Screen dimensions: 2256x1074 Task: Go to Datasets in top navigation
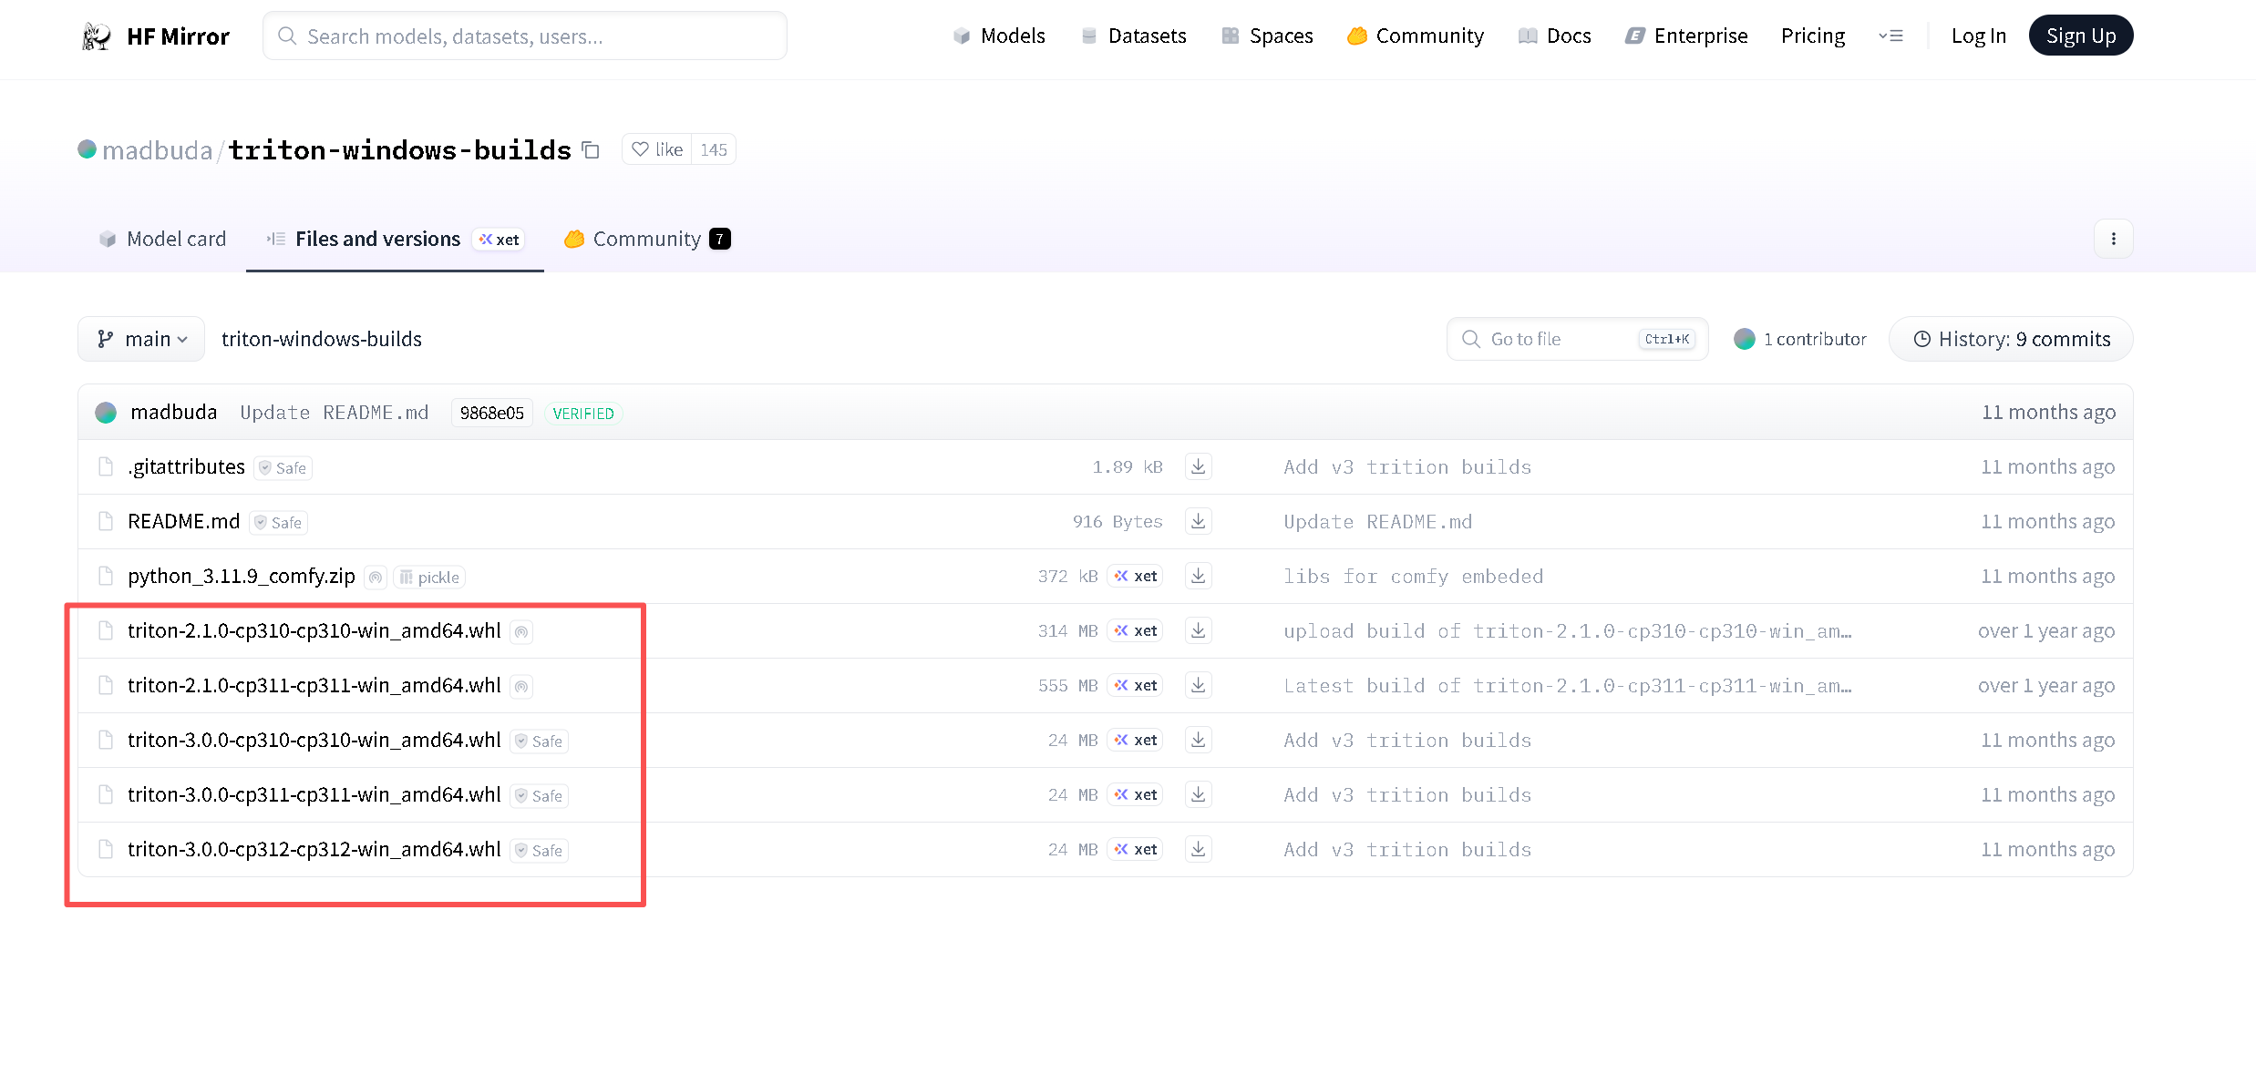1133,36
